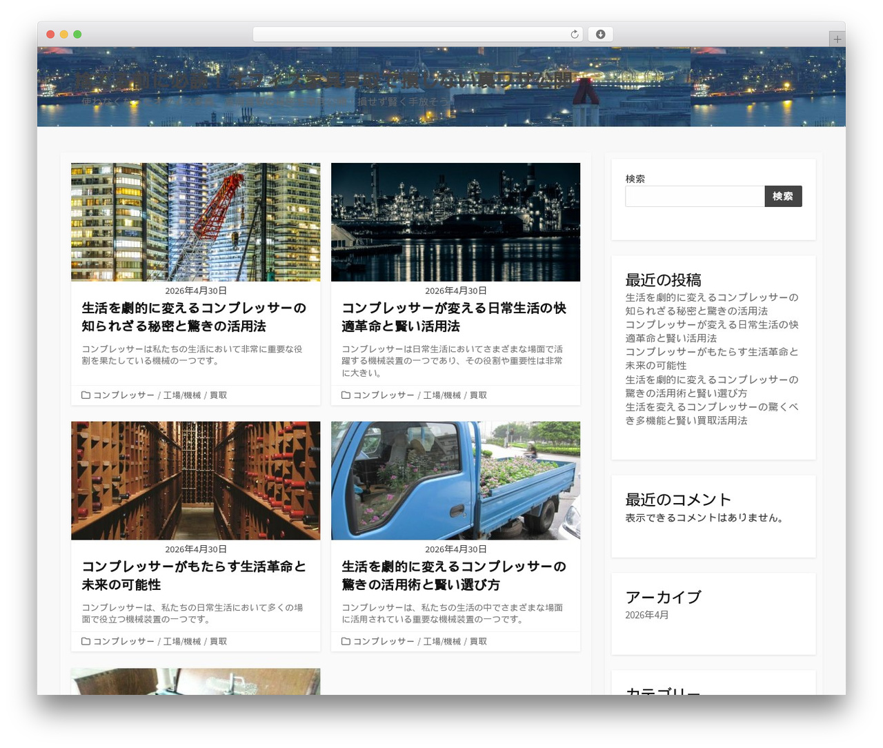Click the 表示できるコメントはありません。 notice

pyautogui.click(x=705, y=518)
